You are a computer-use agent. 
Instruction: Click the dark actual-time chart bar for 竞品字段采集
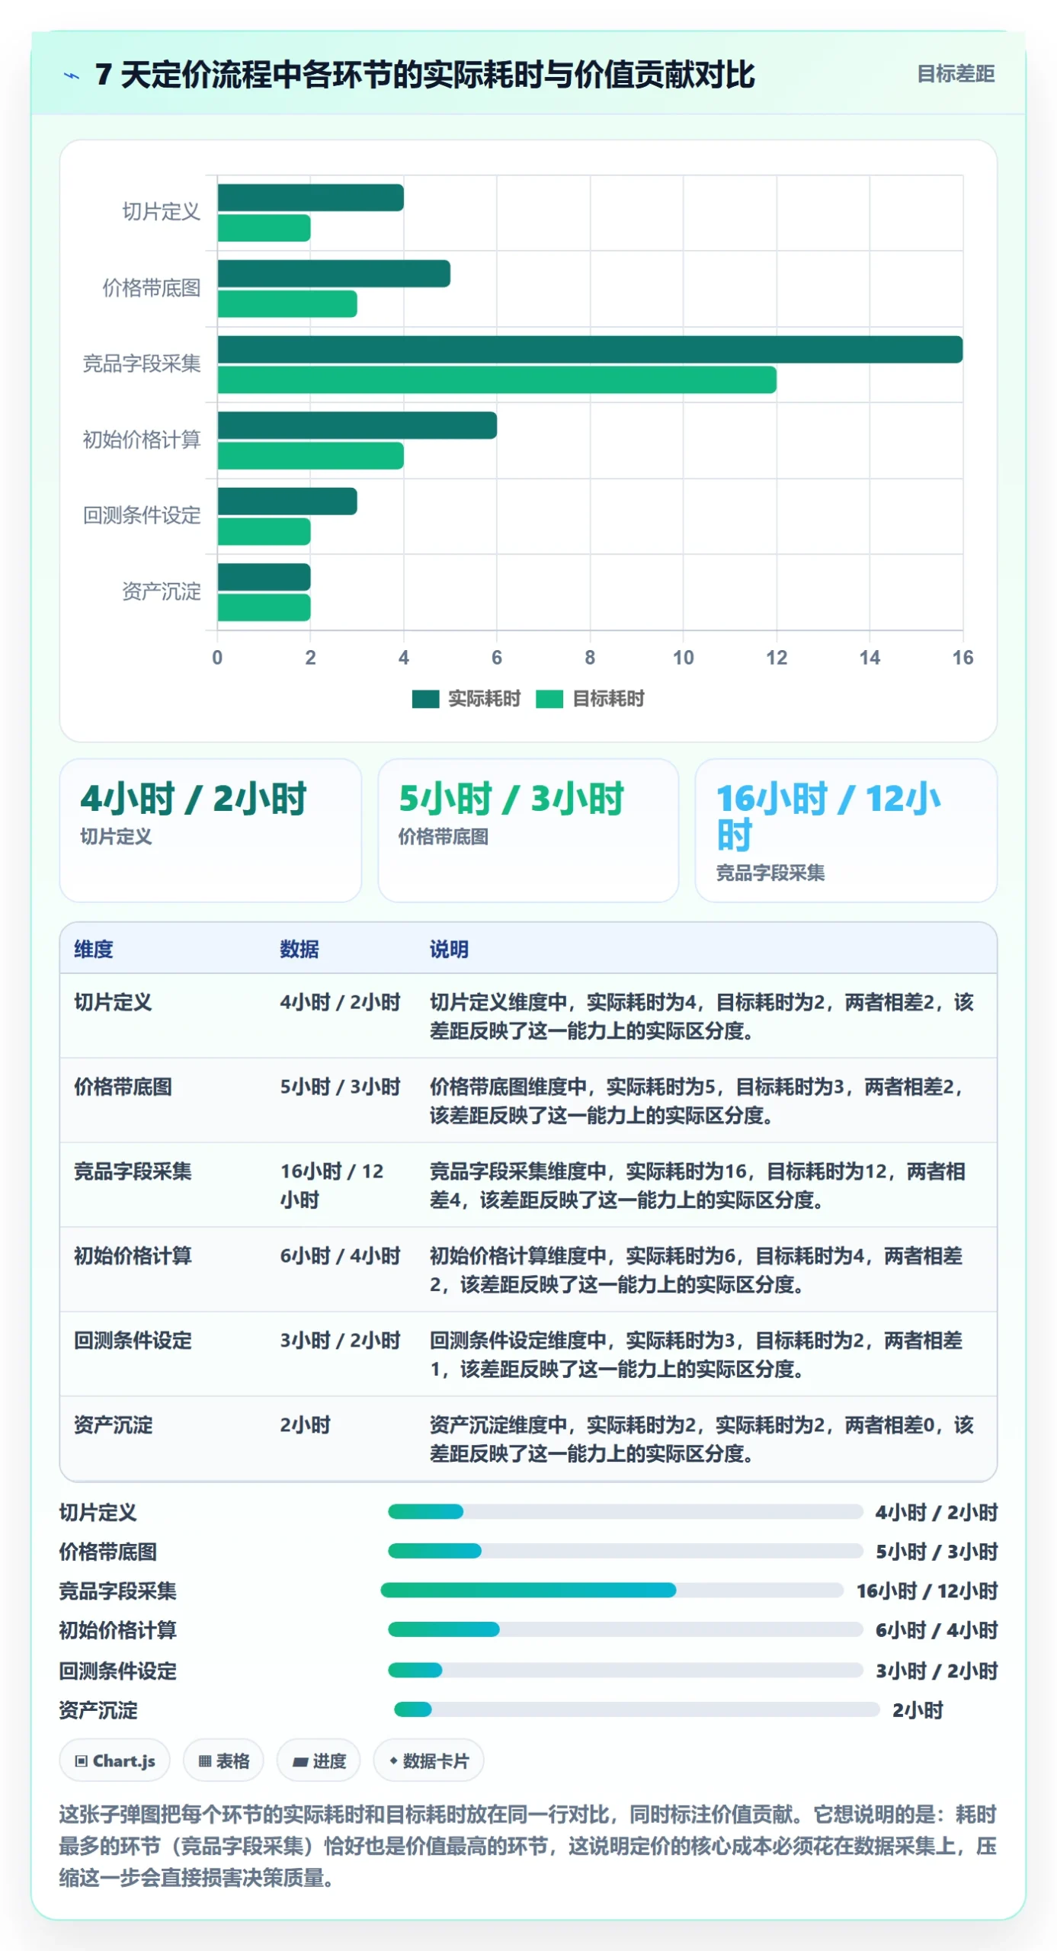(590, 350)
